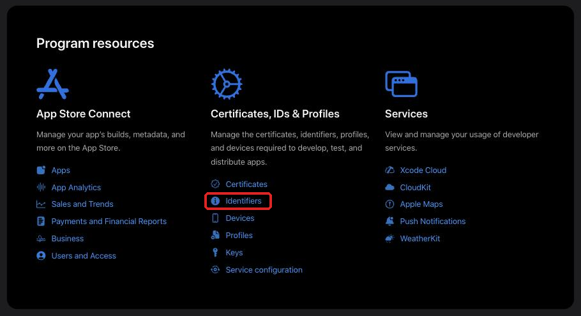Open Push Notifications link
The image size is (581, 316).
point(433,221)
